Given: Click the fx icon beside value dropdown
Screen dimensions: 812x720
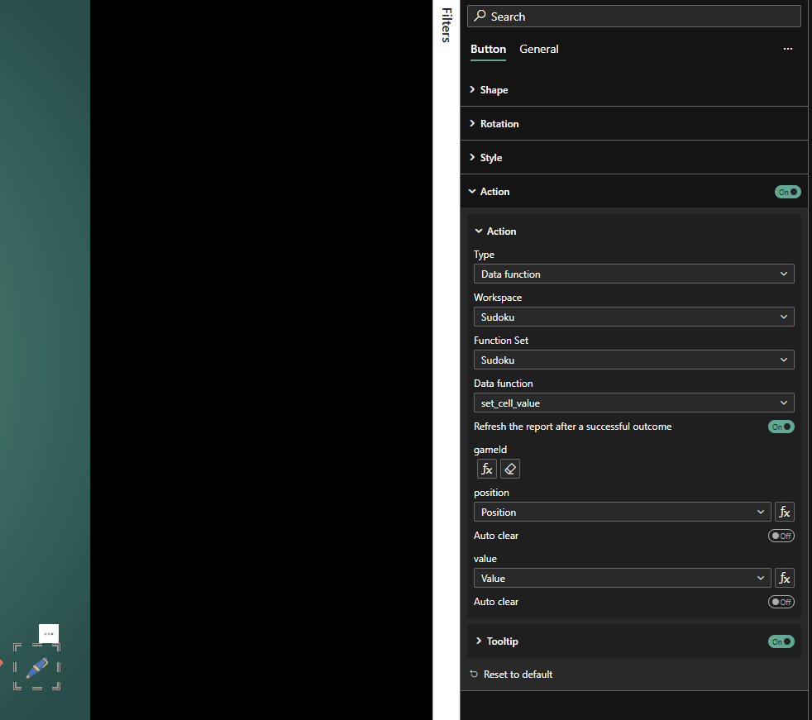Looking at the screenshot, I should click(x=784, y=579).
